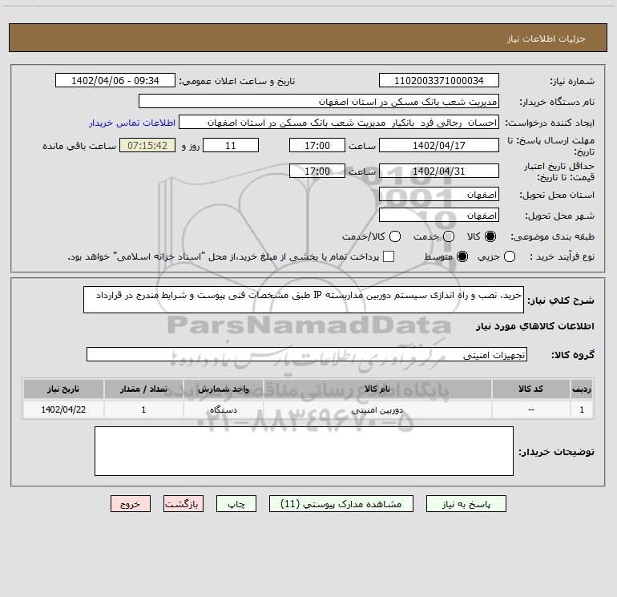Select the خدمت radio button
The height and width of the screenshot is (597, 617).
449,236
